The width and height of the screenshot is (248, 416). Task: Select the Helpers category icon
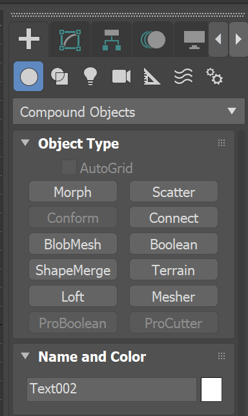152,76
